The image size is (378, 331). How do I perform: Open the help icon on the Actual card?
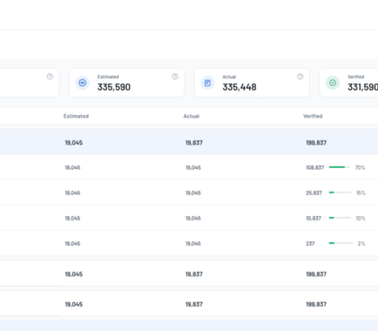click(x=300, y=77)
